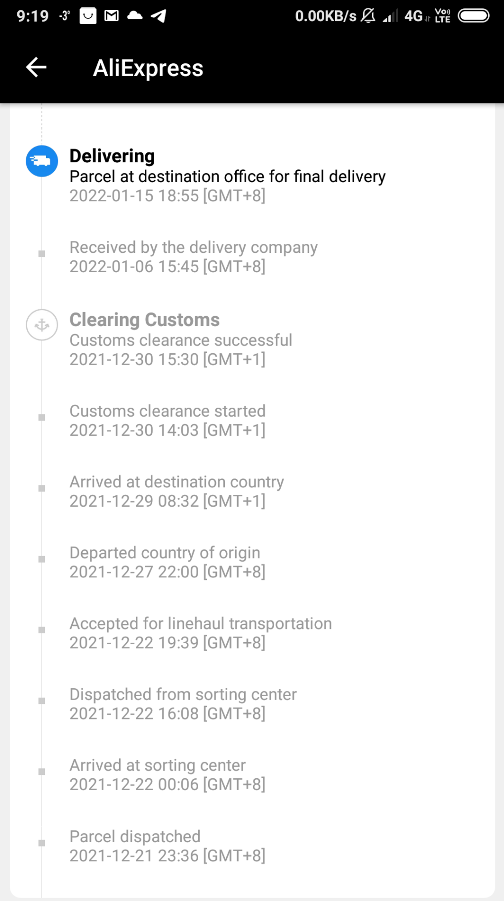Tap the 'Parcel dispatched' entry
The width and height of the screenshot is (504, 901).
135,836
